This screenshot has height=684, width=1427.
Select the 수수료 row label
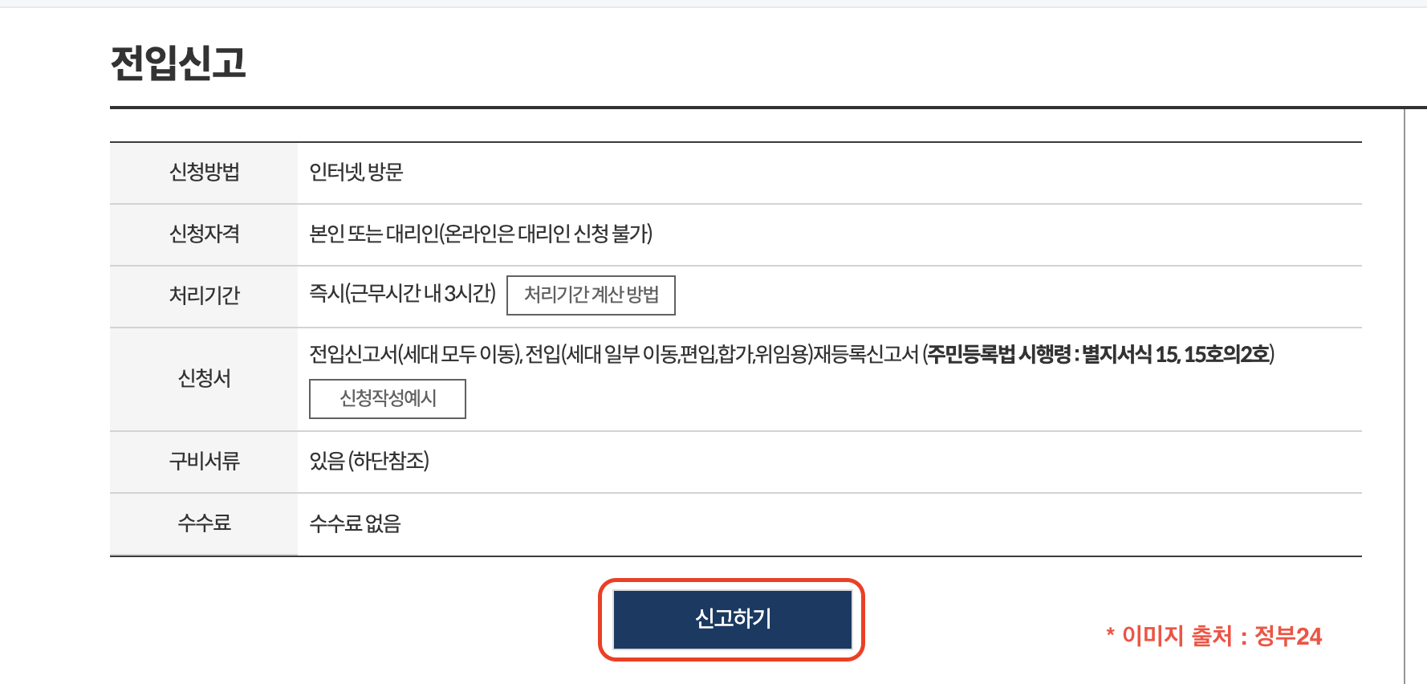(x=202, y=523)
